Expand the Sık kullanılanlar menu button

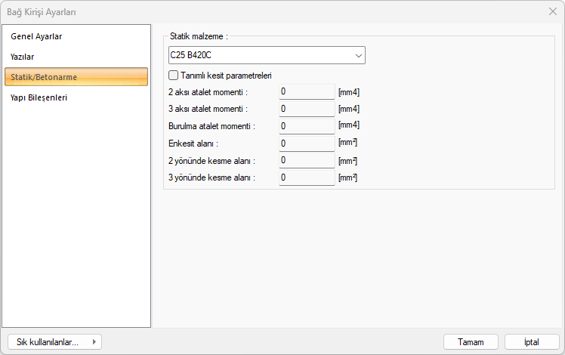point(54,342)
